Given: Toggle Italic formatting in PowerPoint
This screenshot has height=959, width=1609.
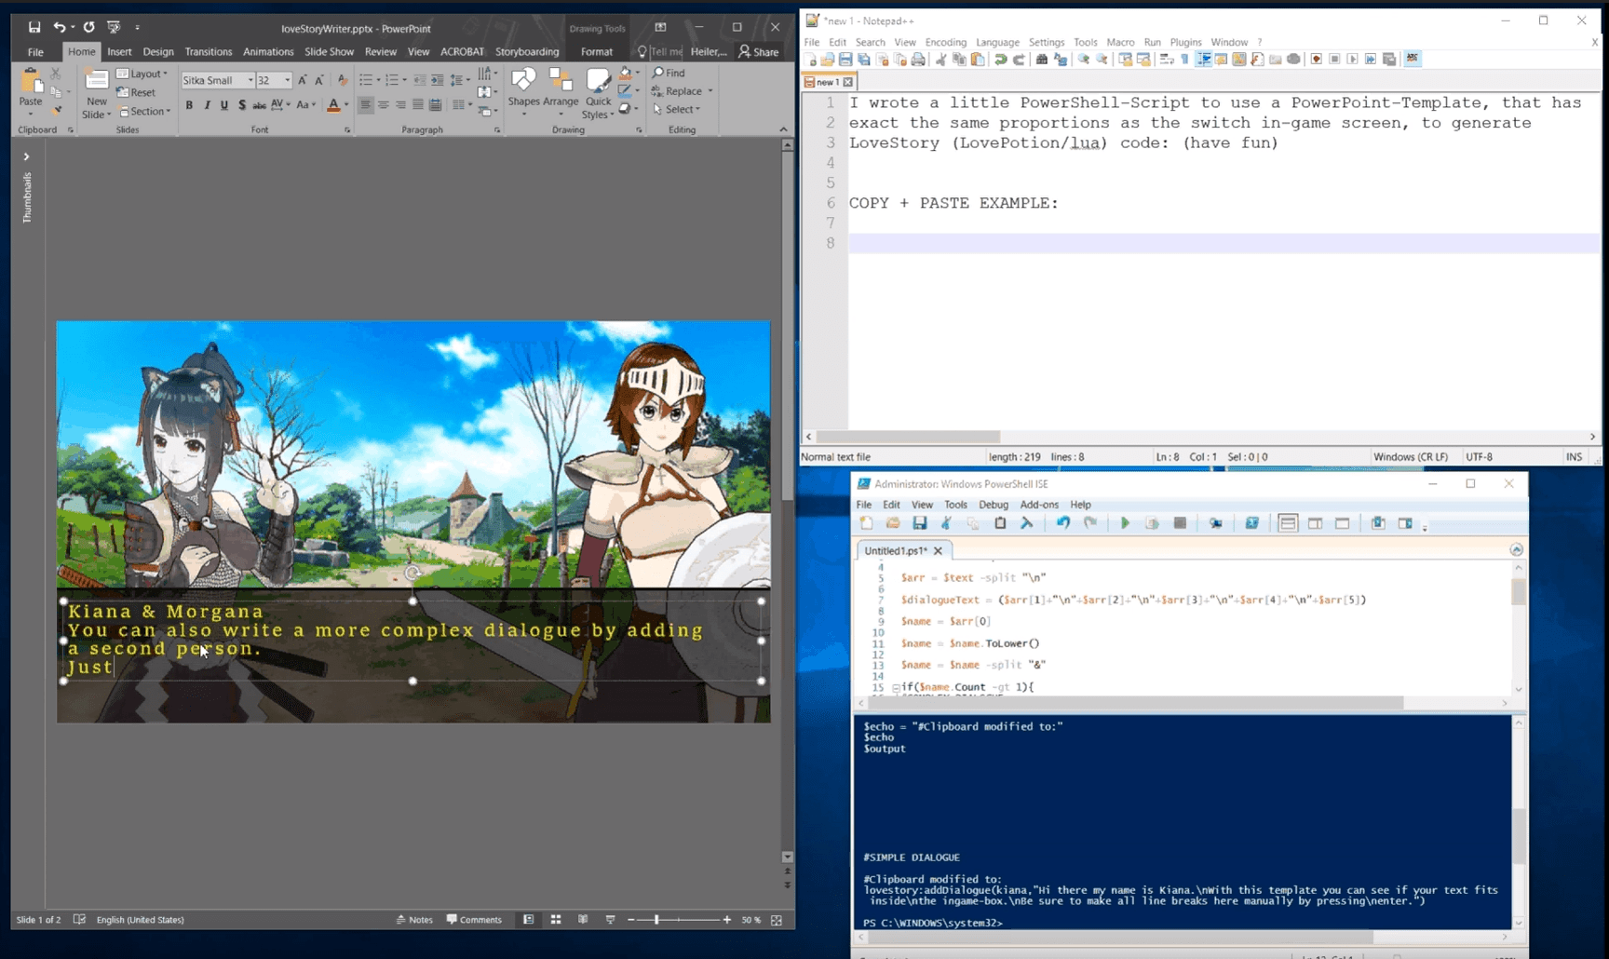Looking at the screenshot, I should 207,105.
